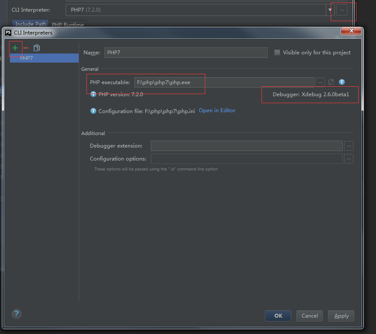Open php.ini in Editor
The height and width of the screenshot is (334, 376).
(217, 110)
